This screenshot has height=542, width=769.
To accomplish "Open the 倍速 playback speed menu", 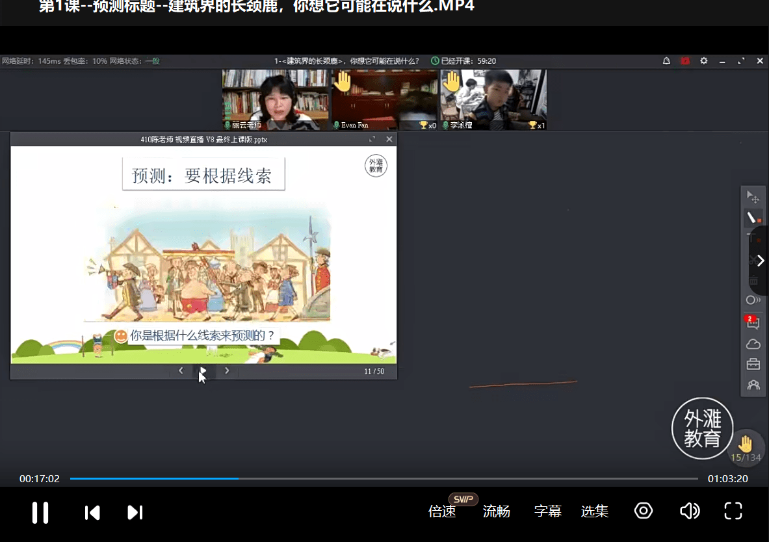I will [x=442, y=511].
